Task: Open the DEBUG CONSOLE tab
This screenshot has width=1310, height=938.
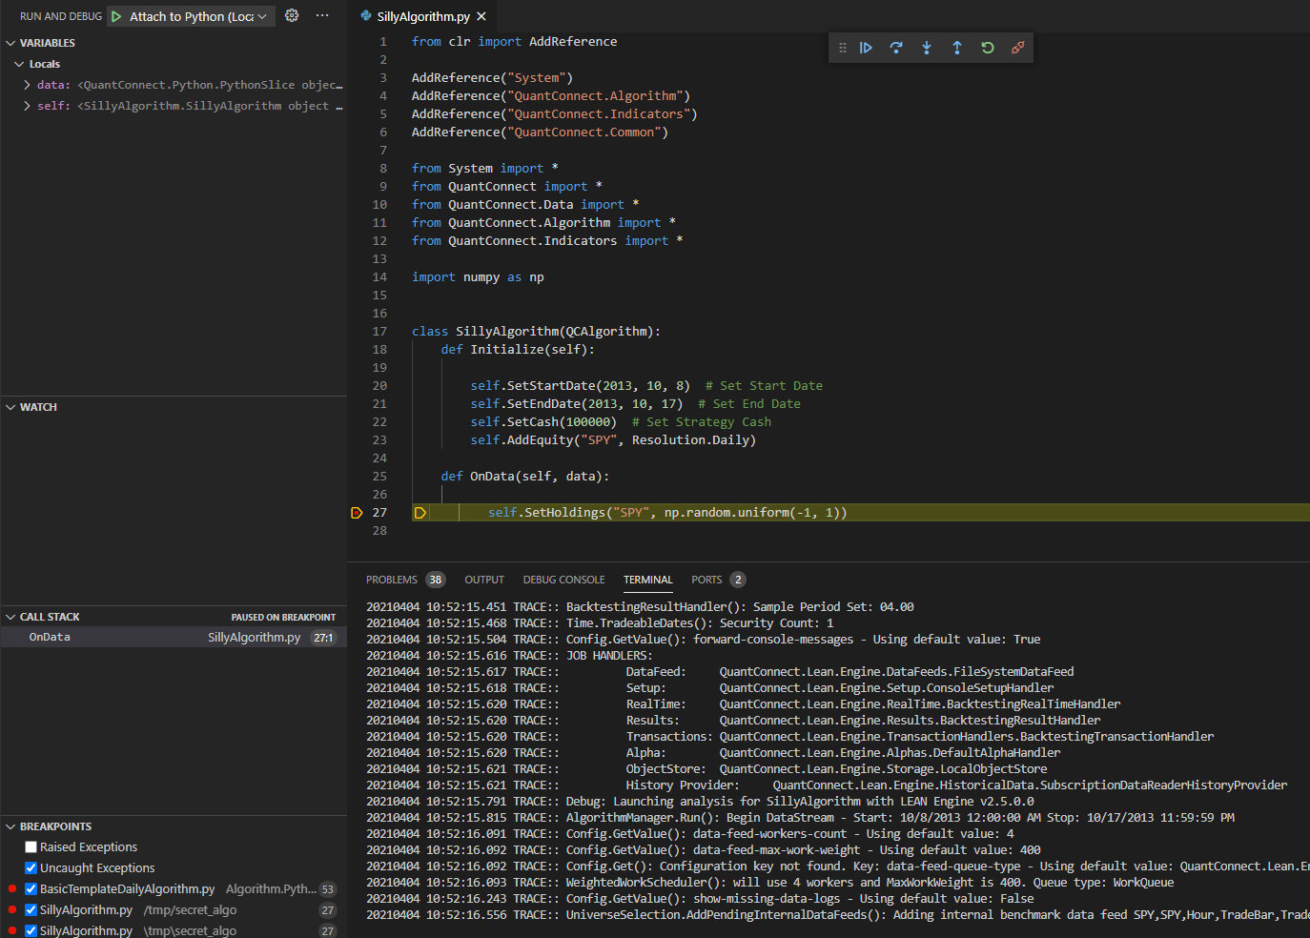Action: point(563,580)
